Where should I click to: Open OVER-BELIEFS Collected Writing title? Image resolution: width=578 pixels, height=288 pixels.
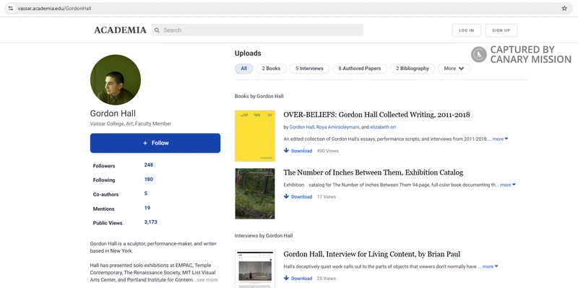click(x=376, y=115)
